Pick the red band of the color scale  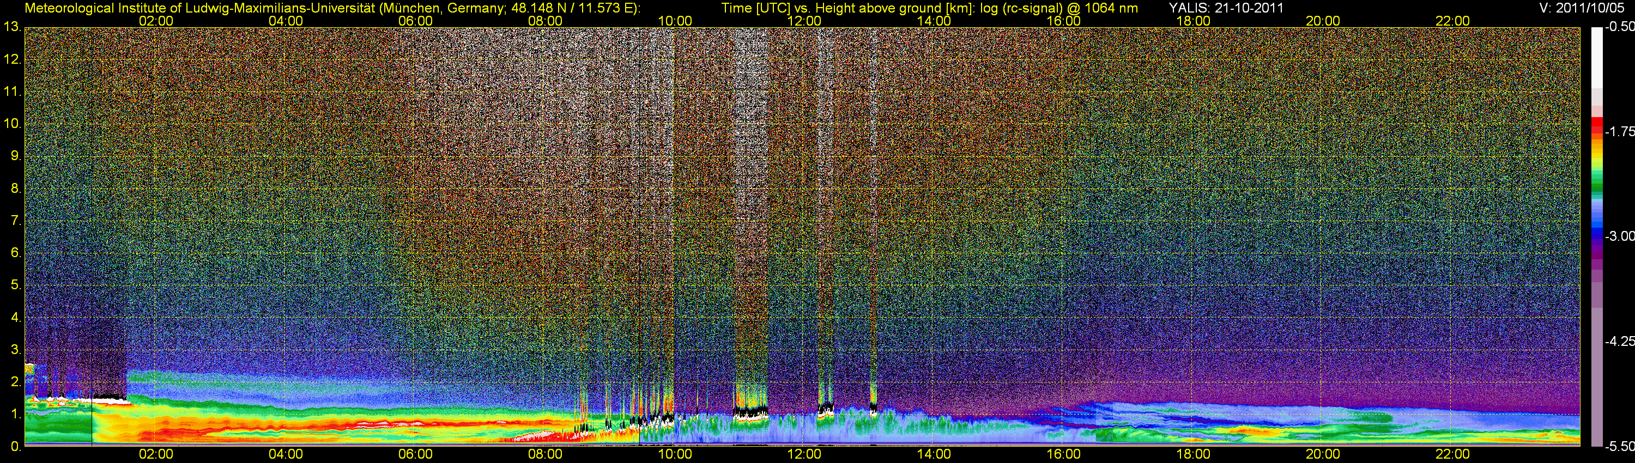(x=1596, y=126)
